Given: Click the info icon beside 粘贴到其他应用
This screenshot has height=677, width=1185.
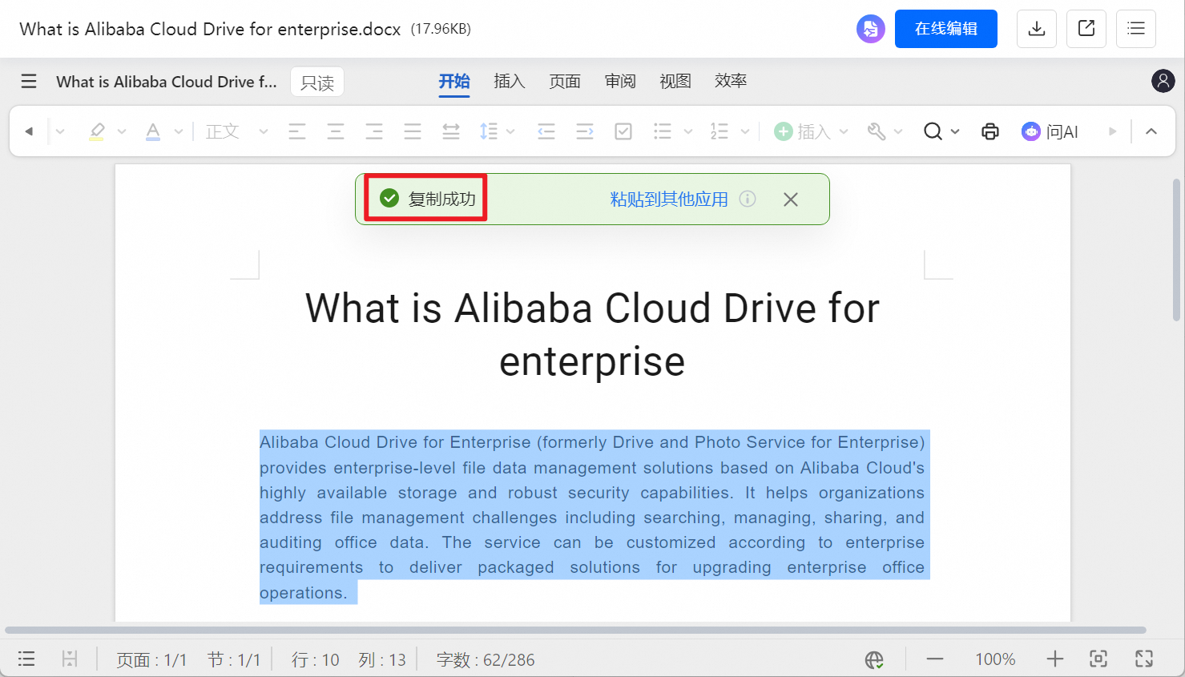Looking at the screenshot, I should coord(748,199).
